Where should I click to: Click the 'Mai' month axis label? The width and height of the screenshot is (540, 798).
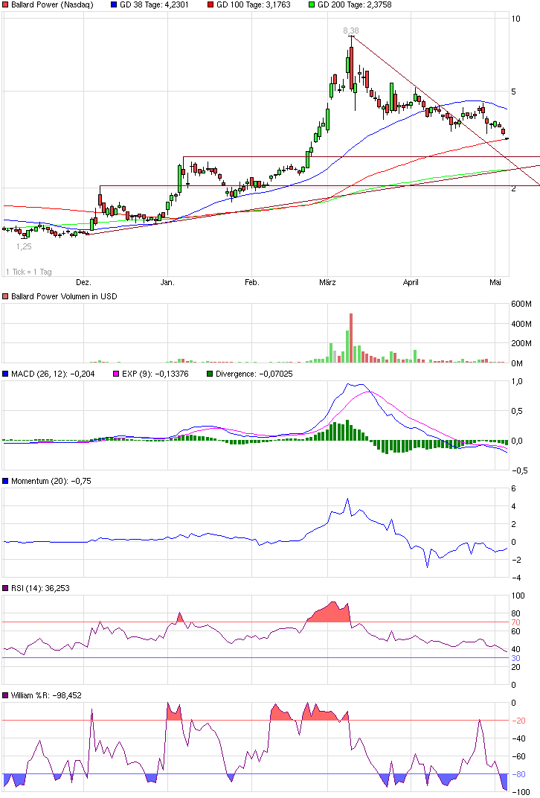495,282
